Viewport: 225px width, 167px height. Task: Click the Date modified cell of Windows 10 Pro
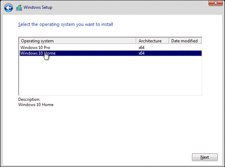pos(185,47)
